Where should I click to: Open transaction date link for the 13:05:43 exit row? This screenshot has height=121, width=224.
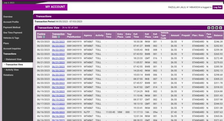[58, 50]
